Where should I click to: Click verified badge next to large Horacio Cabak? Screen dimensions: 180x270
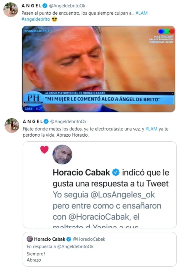[x=116, y=172]
